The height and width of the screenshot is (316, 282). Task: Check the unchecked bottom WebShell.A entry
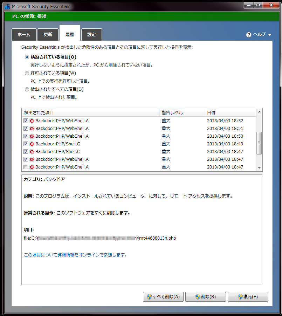(26, 167)
